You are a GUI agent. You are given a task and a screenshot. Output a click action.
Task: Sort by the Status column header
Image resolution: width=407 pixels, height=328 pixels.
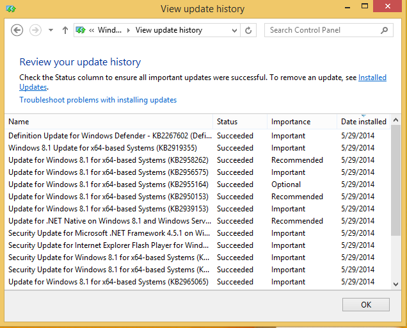[240, 122]
